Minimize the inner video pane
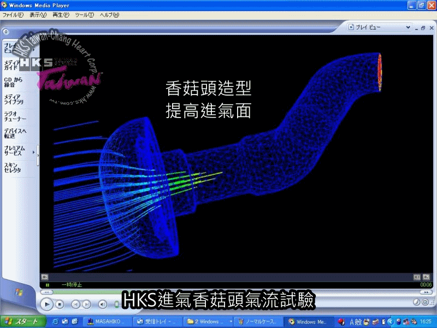 point(416,28)
